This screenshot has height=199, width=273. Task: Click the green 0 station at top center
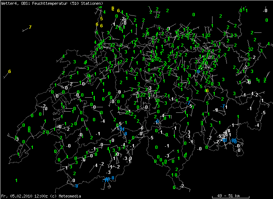pyautogui.click(x=194, y=15)
